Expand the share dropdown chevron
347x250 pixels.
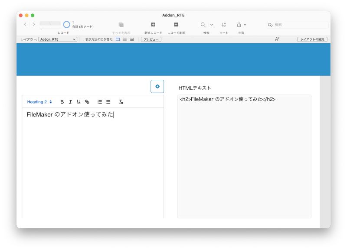tap(245, 25)
